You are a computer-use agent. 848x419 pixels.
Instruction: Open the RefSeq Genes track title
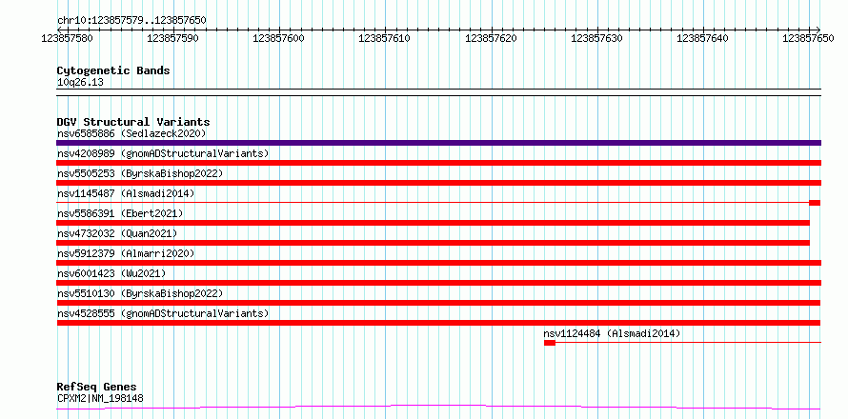coord(97,388)
